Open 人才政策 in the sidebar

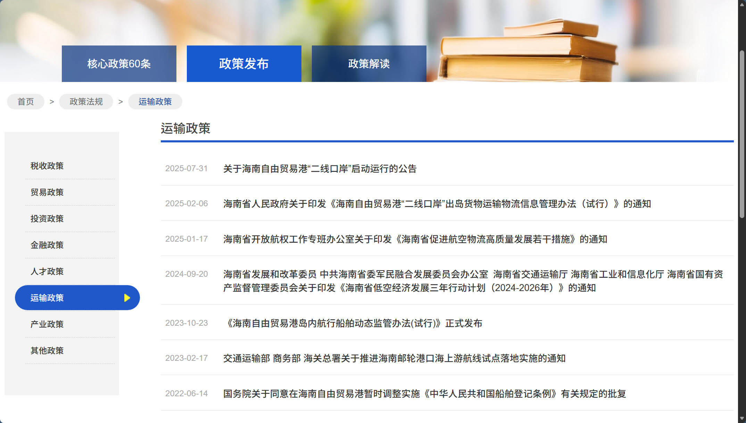47,272
